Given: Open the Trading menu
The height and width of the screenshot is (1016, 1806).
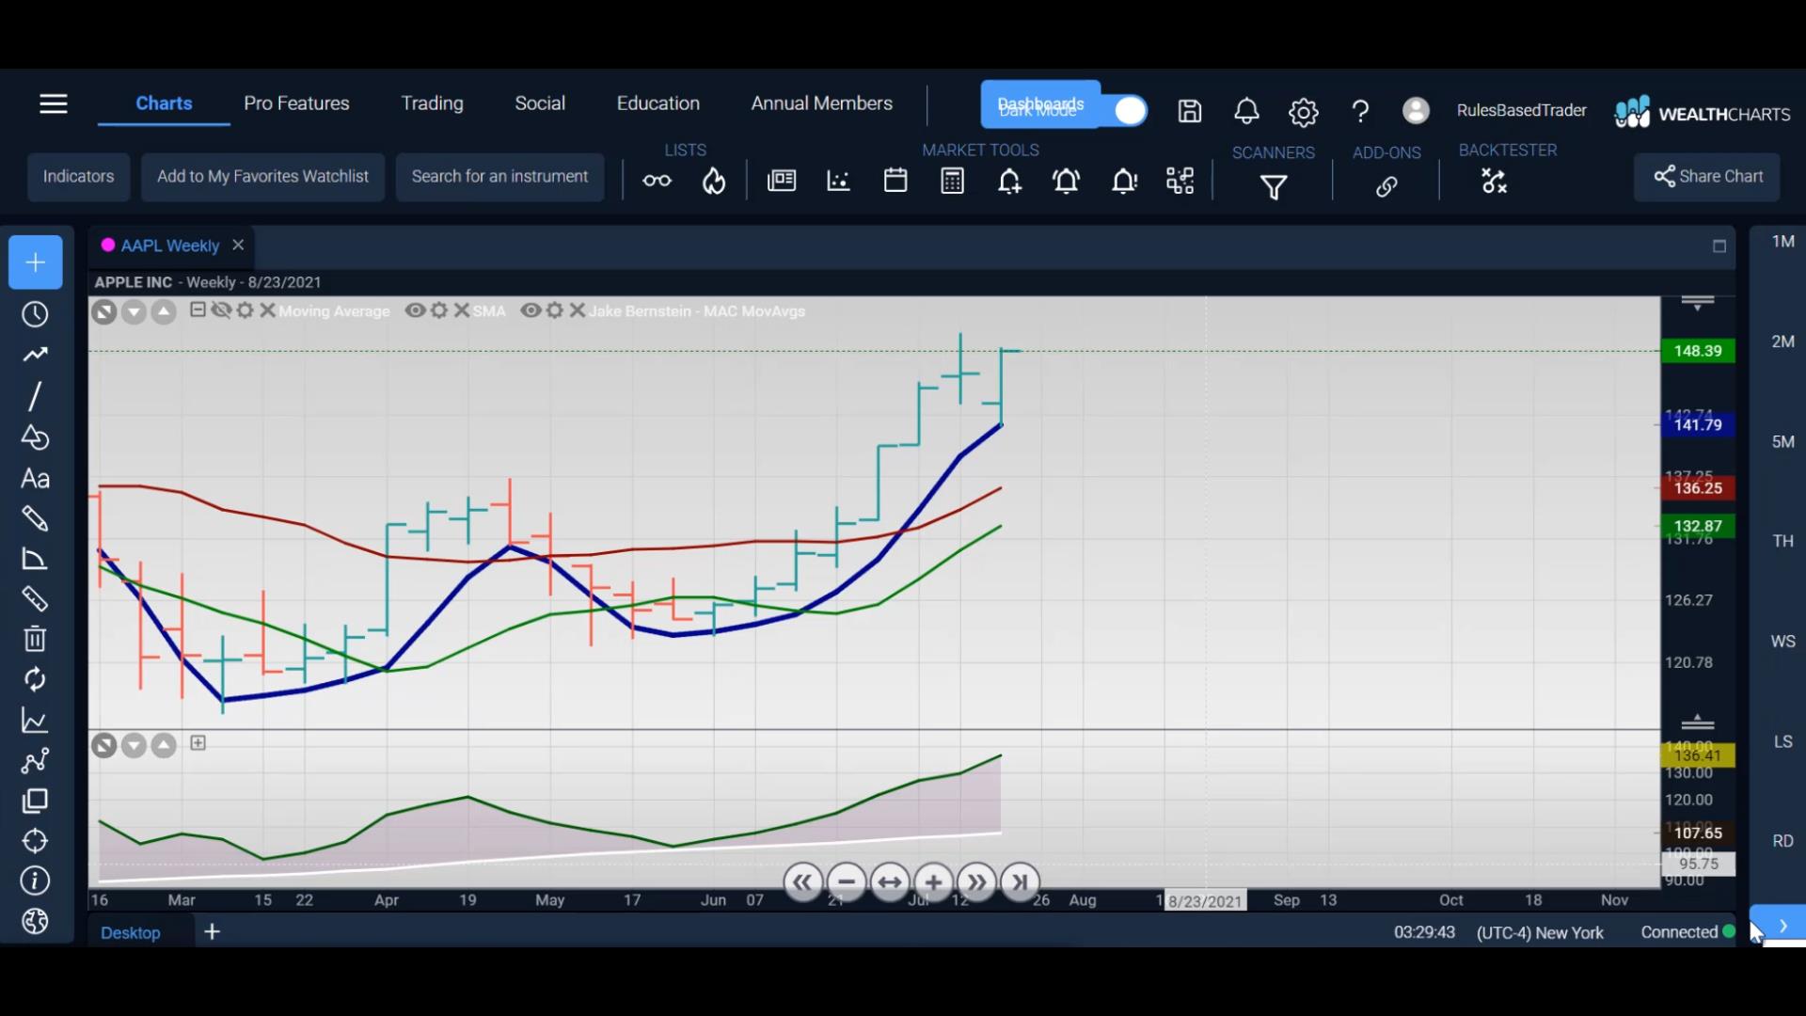Looking at the screenshot, I should (x=432, y=103).
